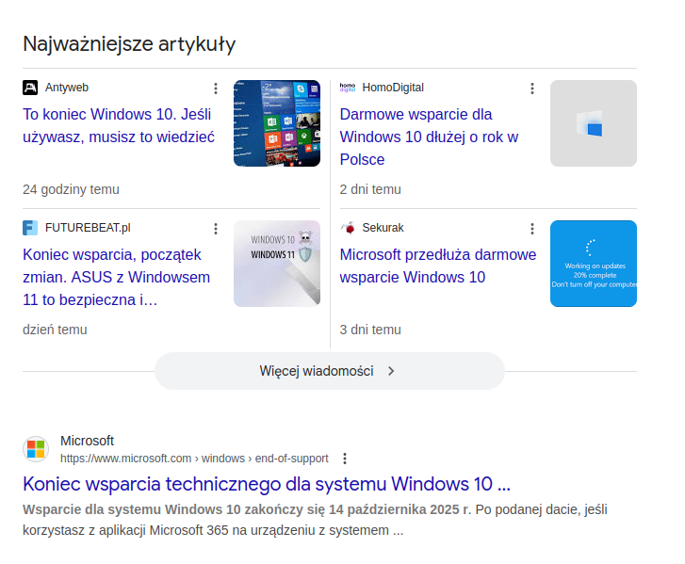The height and width of the screenshot is (564, 685).
Task: Click the 'dzień temu' timestamp
Action: pos(55,330)
